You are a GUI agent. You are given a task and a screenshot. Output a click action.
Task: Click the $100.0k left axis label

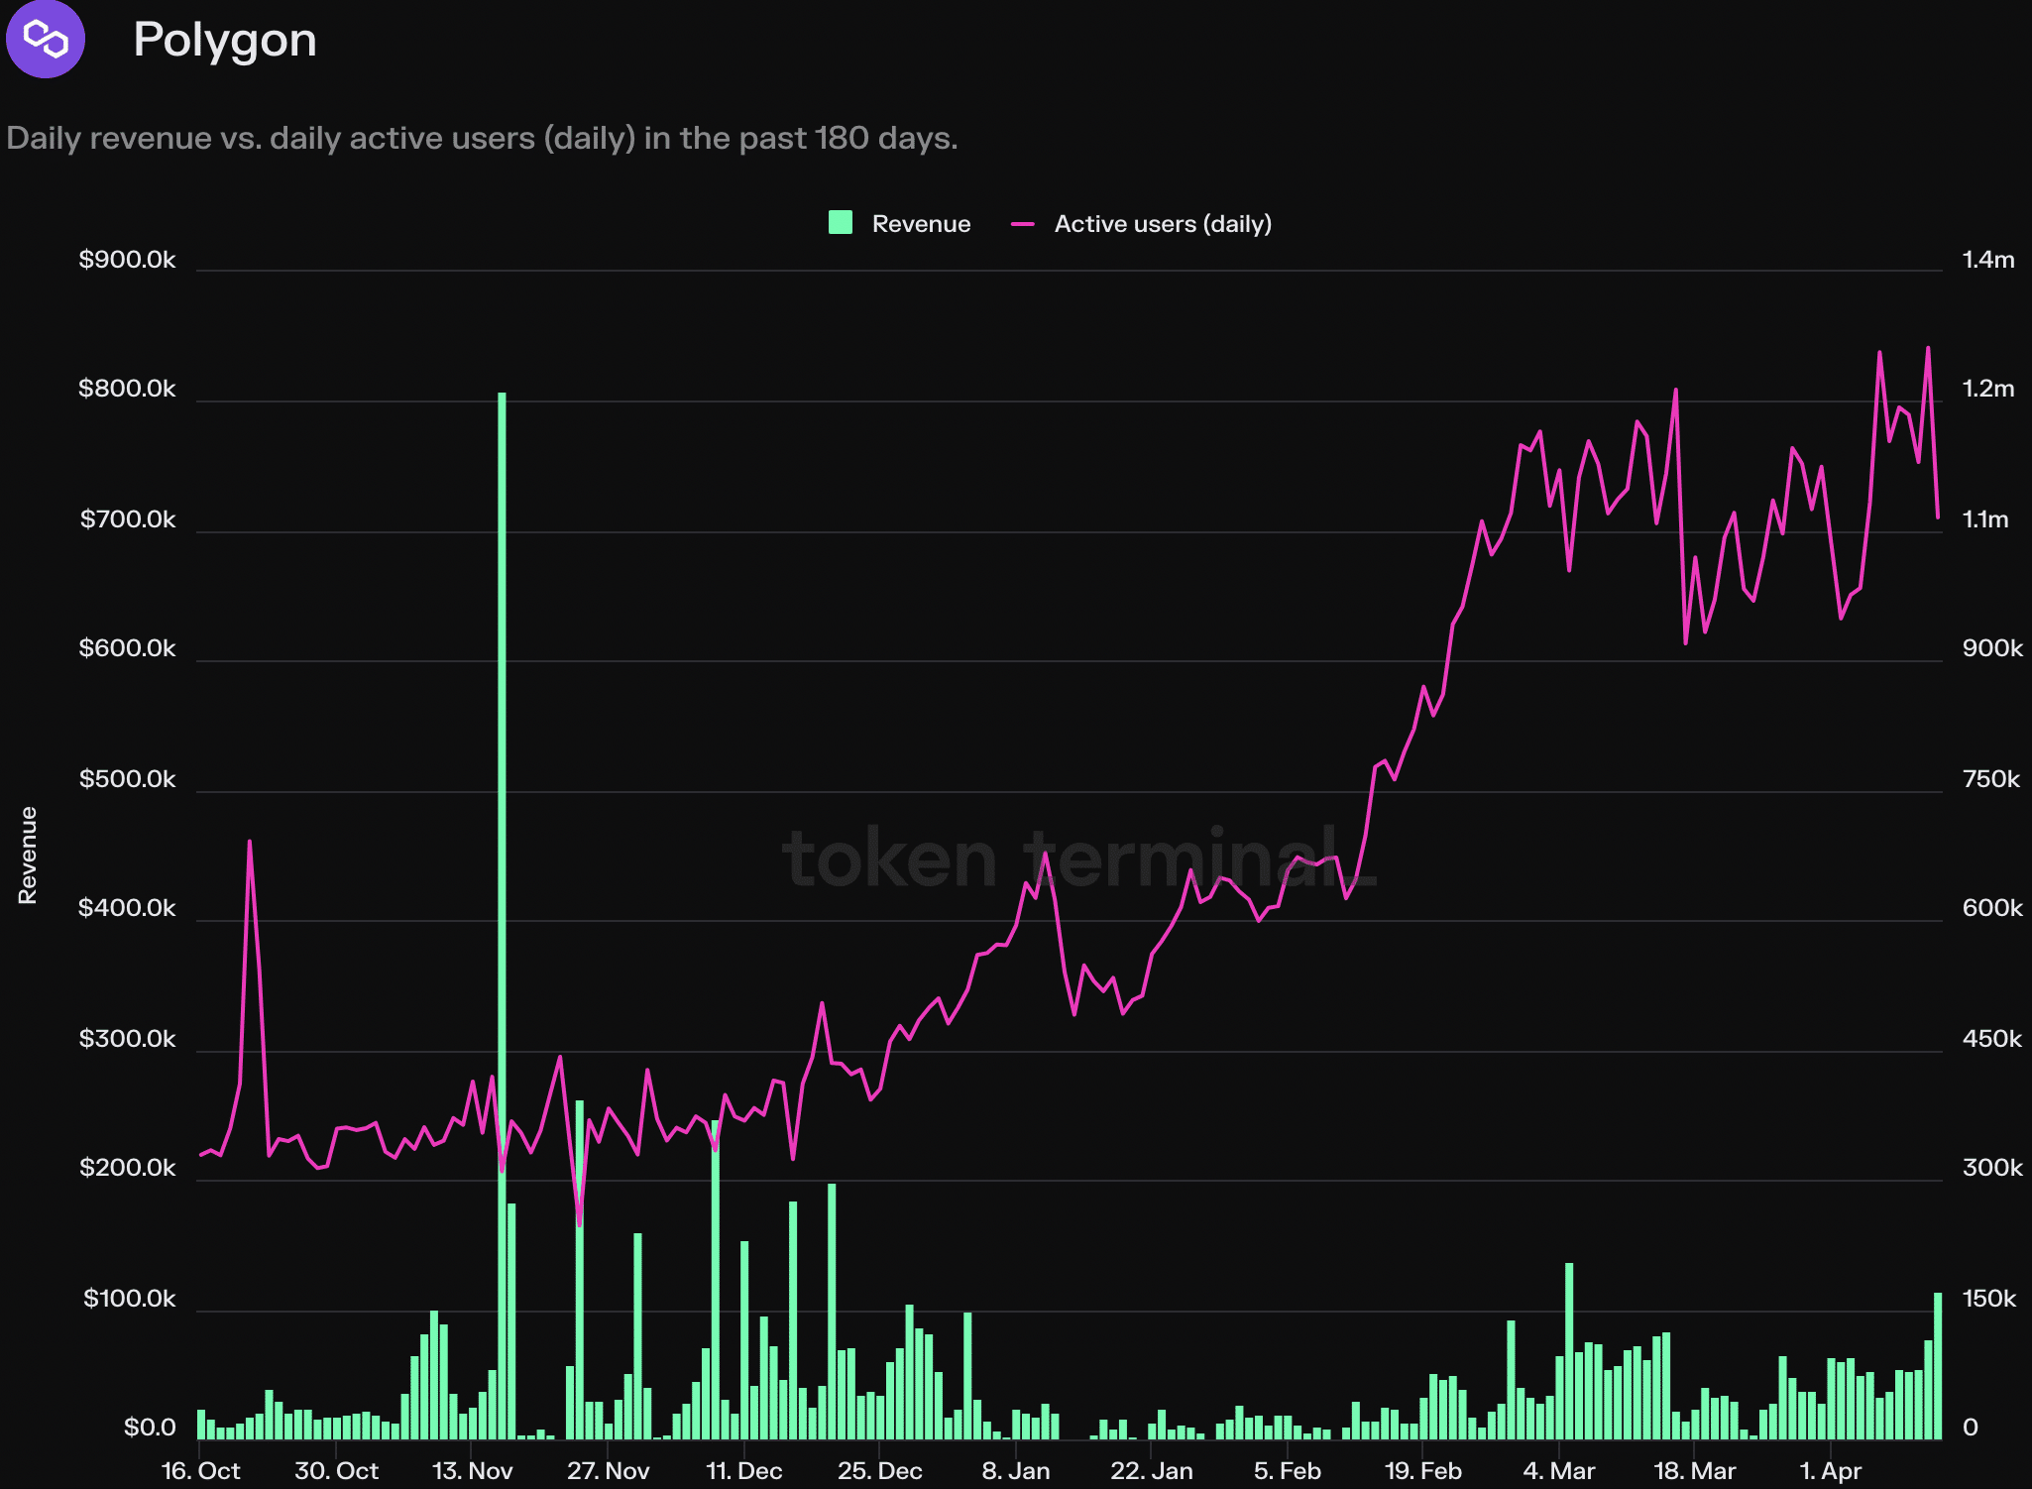[129, 1299]
